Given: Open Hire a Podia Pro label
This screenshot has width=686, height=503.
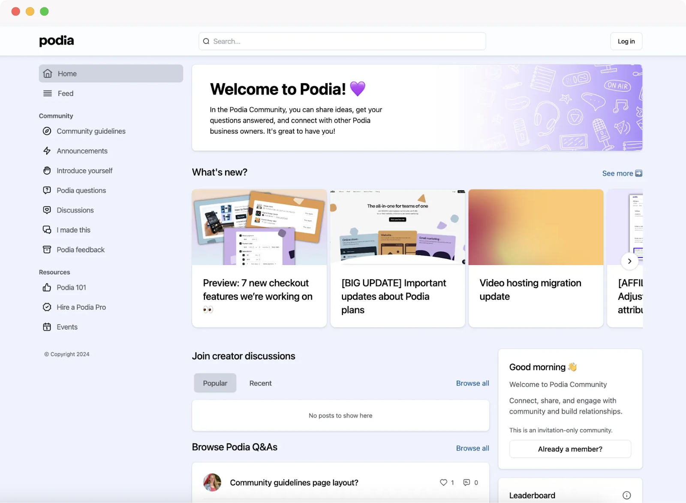Looking at the screenshot, I should 81,307.
